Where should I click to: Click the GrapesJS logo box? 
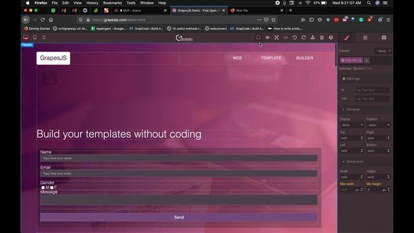point(53,58)
